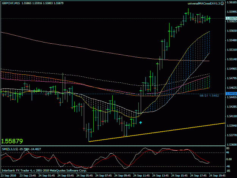Click the 24 Sep 15:45 time label

point(179,176)
